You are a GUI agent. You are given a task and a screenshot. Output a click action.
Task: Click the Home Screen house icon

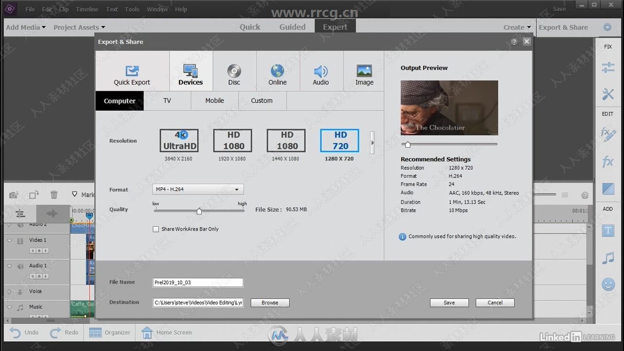(x=147, y=332)
